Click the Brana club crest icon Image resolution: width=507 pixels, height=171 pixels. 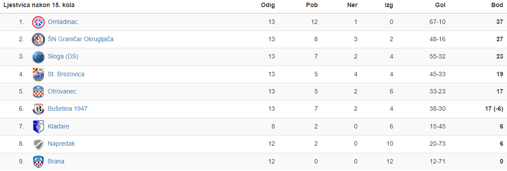click(x=38, y=161)
